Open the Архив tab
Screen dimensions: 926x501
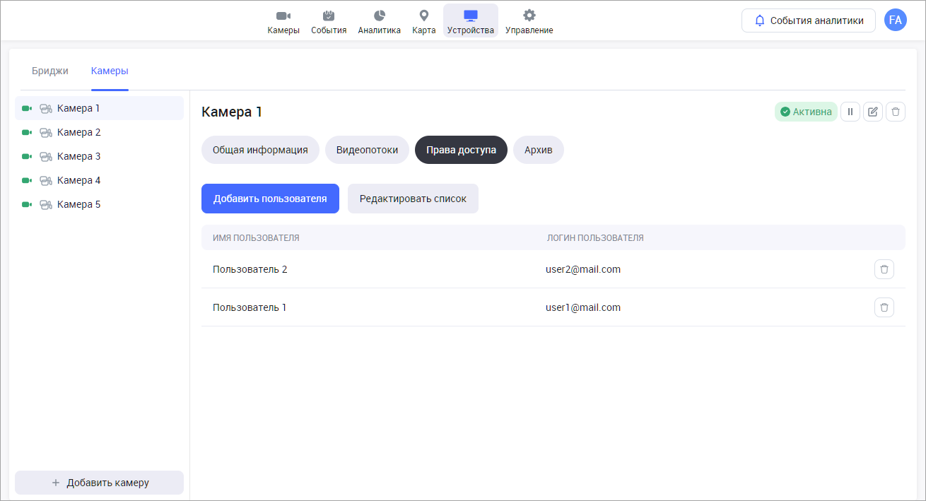pyautogui.click(x=538, y=150)
